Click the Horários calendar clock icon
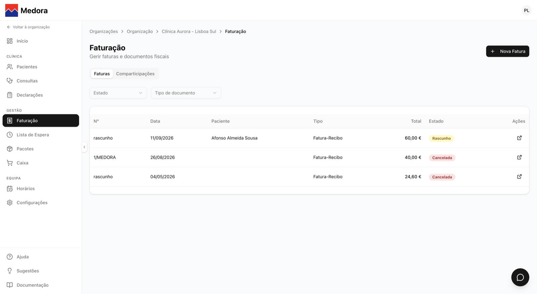The image size is (537, 294). (x=10, y=188)
